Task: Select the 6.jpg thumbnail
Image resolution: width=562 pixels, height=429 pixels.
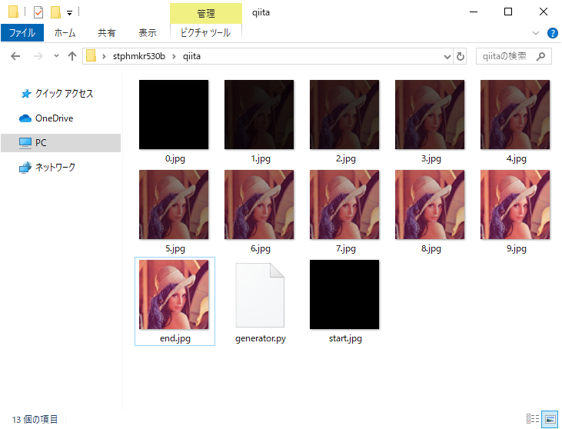Action: coord(259,205)
